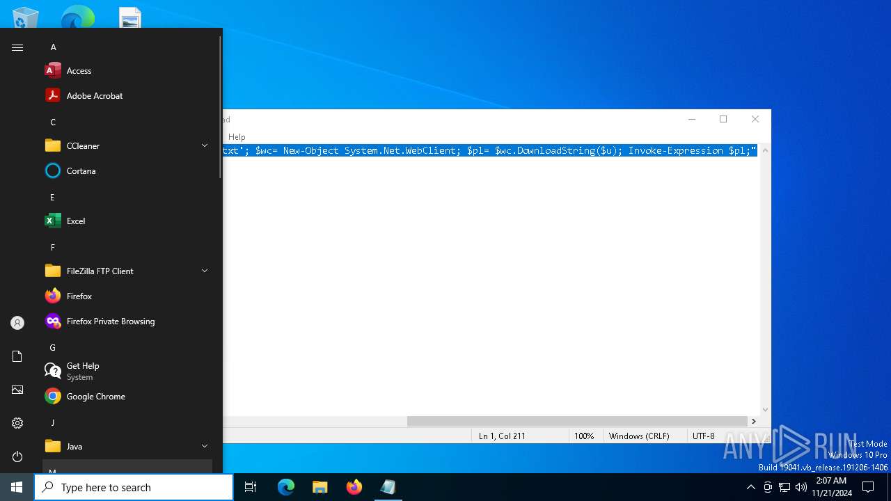Expand the Start menu hamburger button
The width and height of the screenshot is (891, 501).
(17, 47)
